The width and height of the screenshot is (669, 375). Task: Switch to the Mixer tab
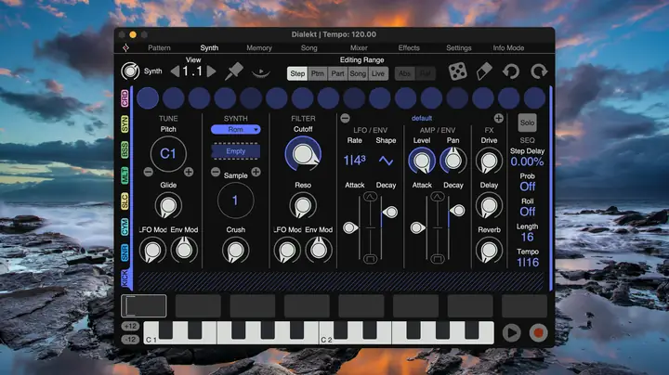[x=359, y=47]
